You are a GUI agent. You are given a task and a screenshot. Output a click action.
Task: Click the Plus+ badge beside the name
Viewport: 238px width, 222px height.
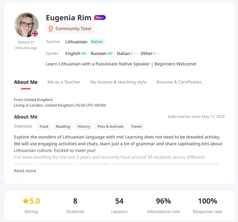100,18
